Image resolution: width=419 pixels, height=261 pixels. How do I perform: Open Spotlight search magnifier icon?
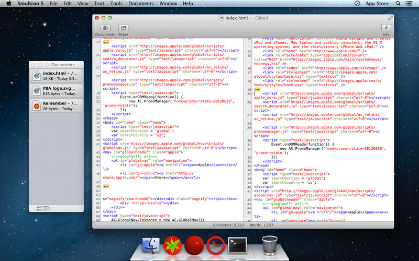[x=399, y=3]
